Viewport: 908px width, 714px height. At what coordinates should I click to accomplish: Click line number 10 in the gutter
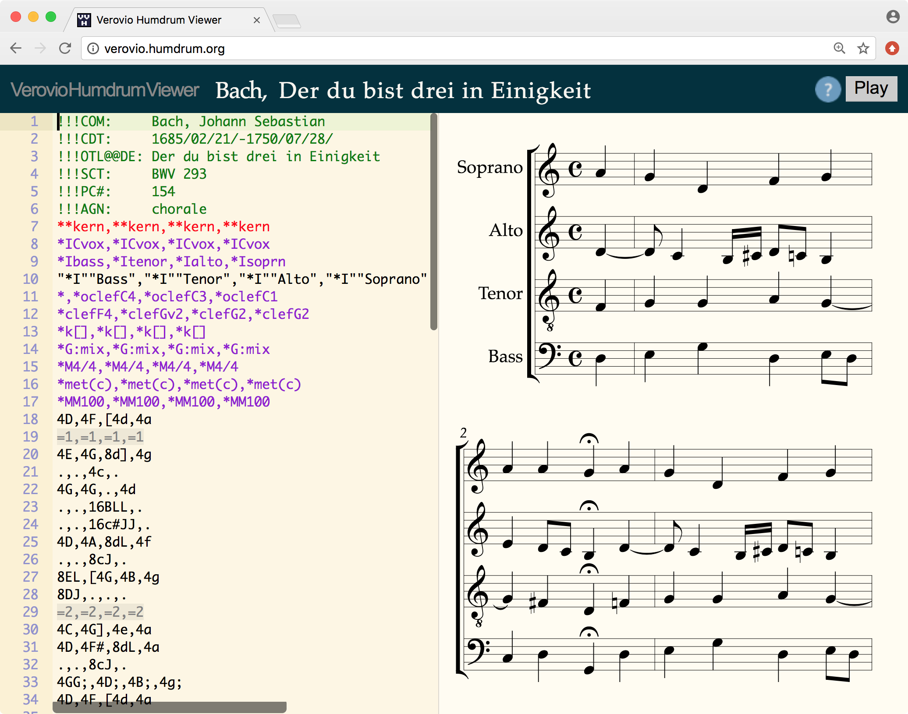[30, 279]
